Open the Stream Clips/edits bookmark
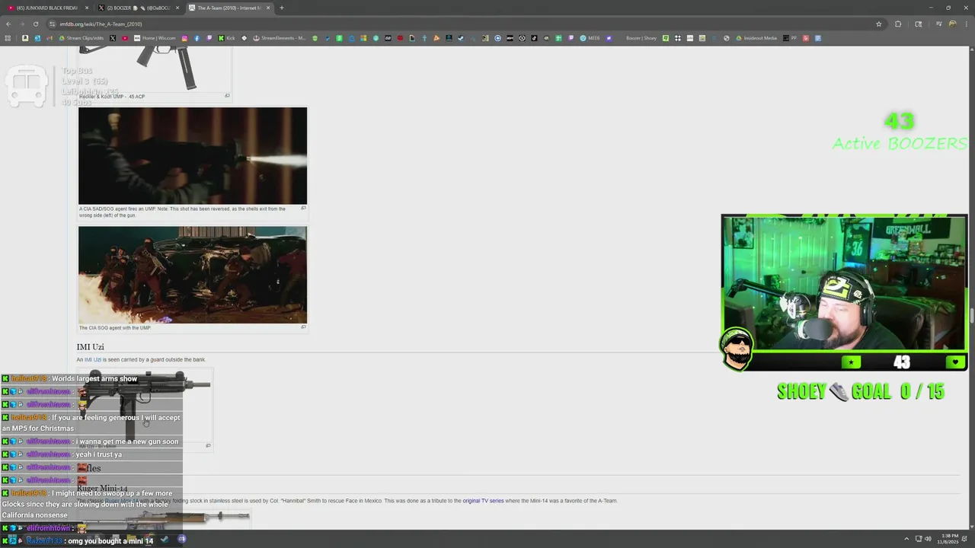 (x=82, y=38)
